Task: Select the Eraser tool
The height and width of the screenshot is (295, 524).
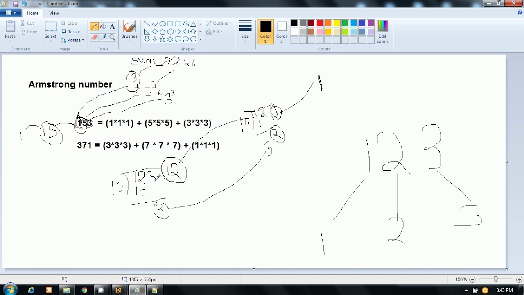Action: tap(94, 37)
